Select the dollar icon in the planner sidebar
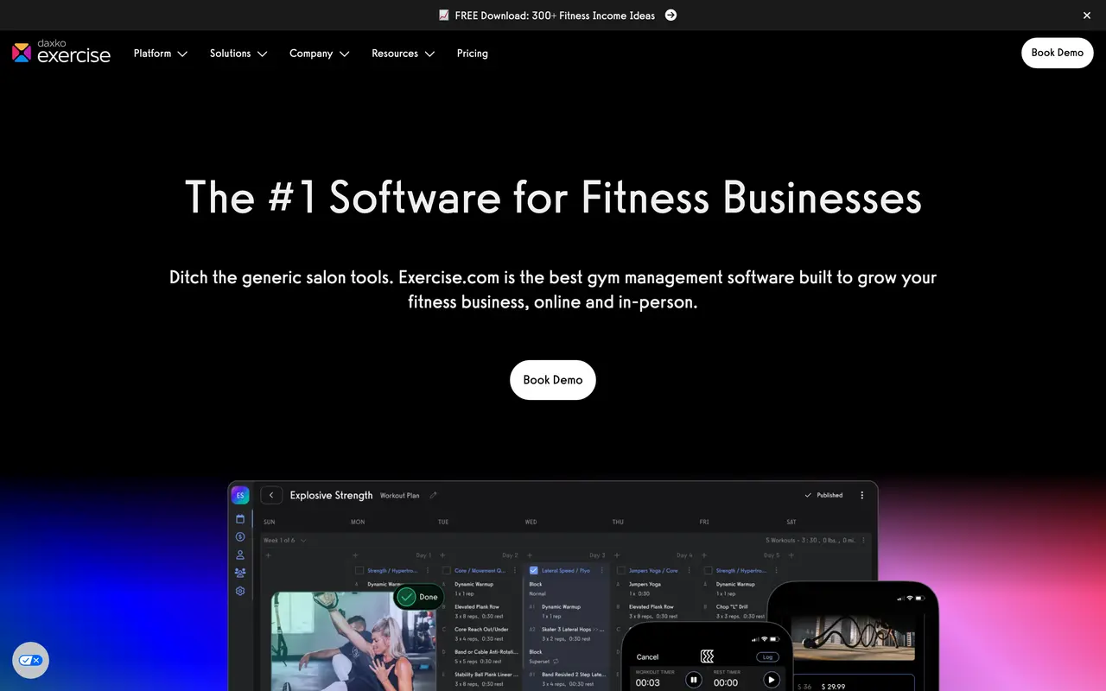 240,537
